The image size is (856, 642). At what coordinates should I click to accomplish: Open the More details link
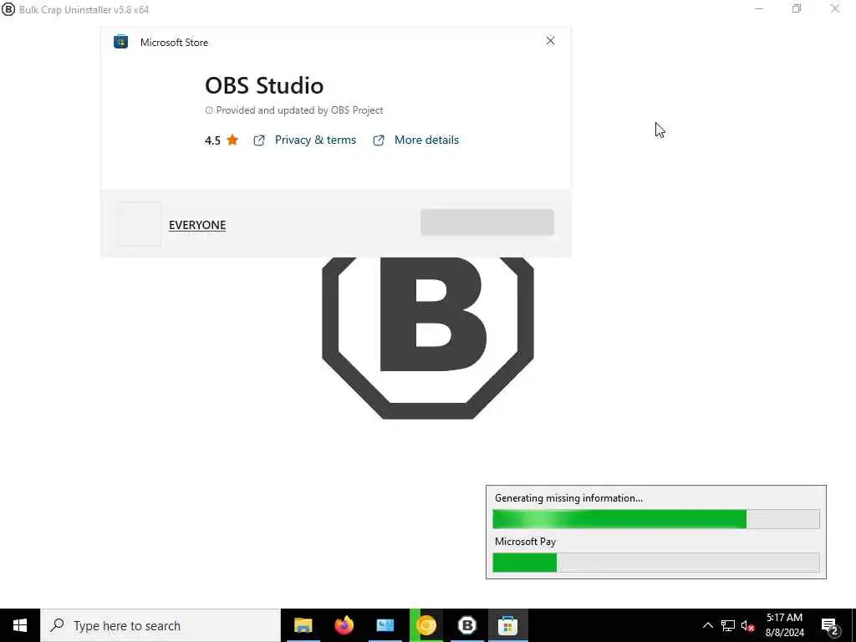(426, 140)
